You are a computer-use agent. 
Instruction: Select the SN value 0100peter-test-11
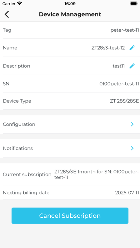(x=119, y=84)
